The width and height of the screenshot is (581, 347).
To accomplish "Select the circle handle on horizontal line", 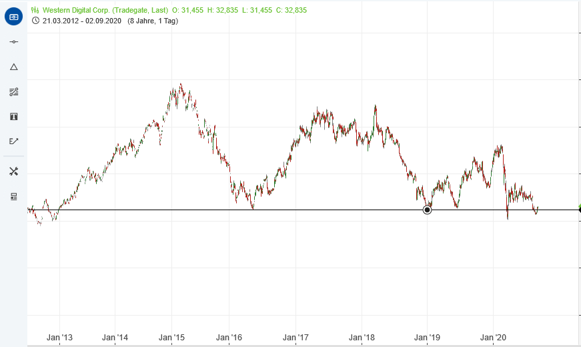I will (x=427, y=210).
